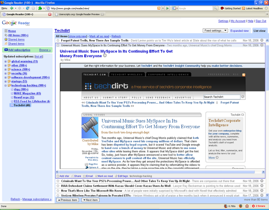The image size is (269, 210).
Task: Click the search magnifier icon in the Google search box
Action: coord(215,8)
